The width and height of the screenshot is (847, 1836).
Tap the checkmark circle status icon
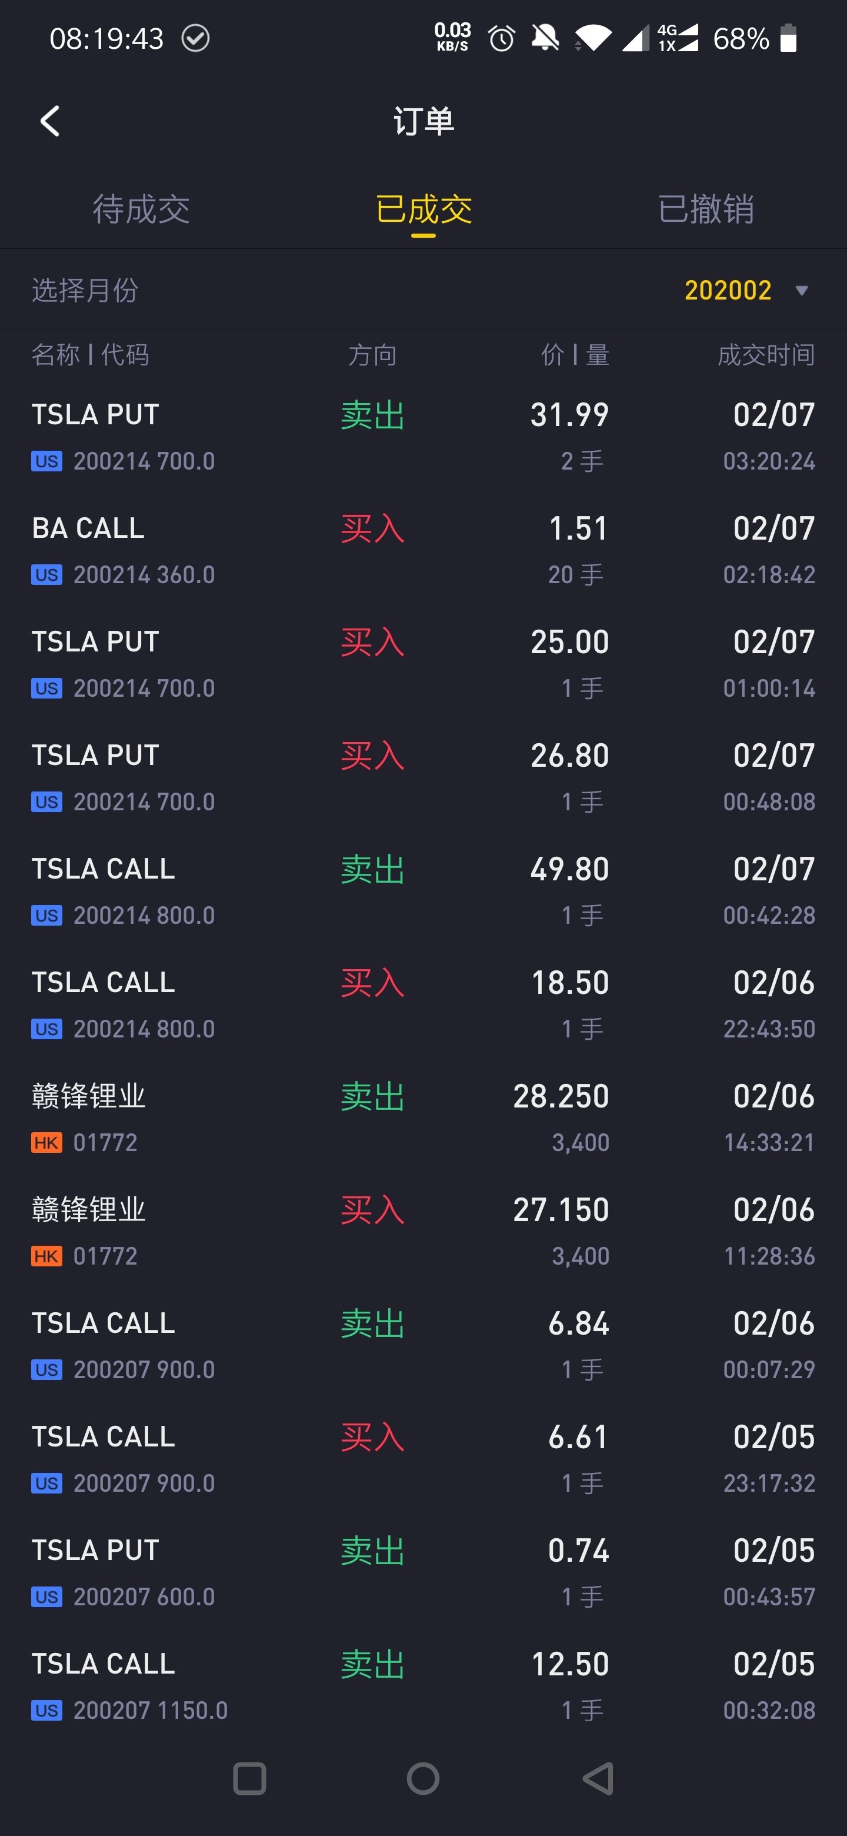click(x=195, y=38)
